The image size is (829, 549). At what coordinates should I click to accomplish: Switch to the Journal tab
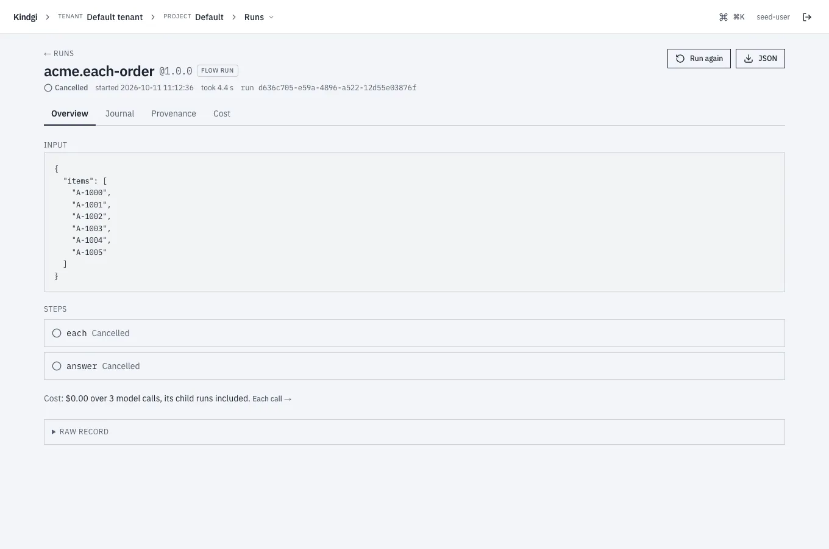pos(119,113)
